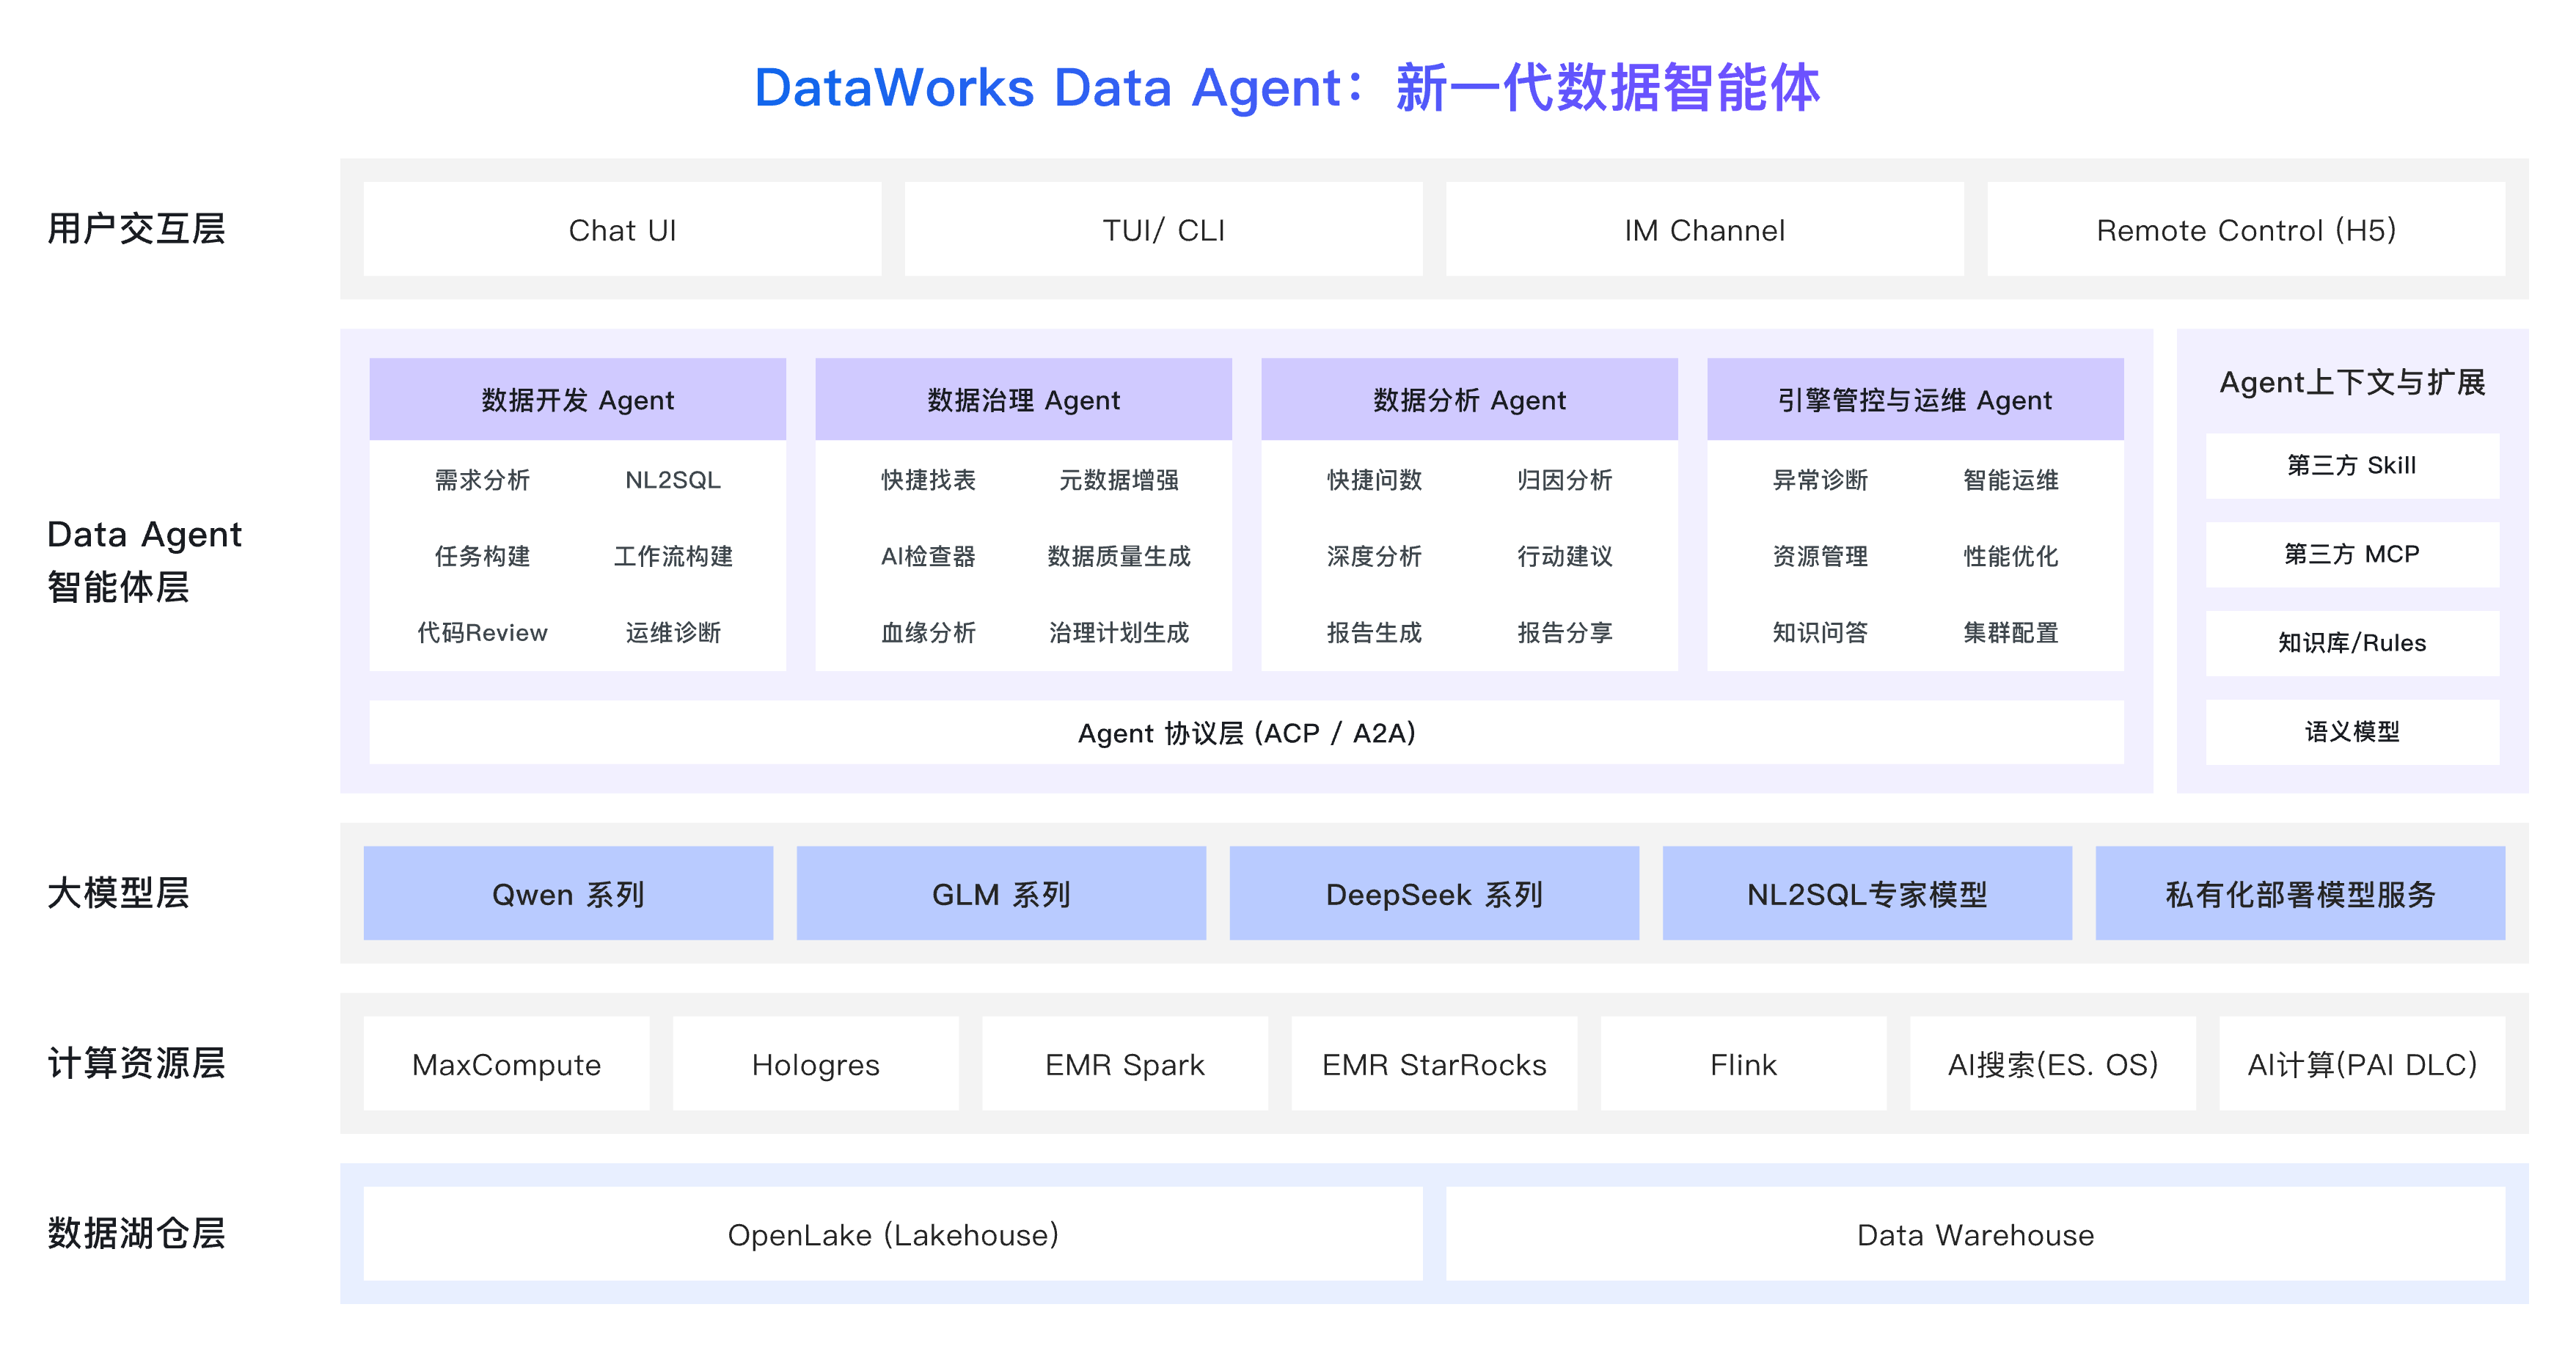
Task: Click the Hologres box
Action: [x=815, y=1063]
